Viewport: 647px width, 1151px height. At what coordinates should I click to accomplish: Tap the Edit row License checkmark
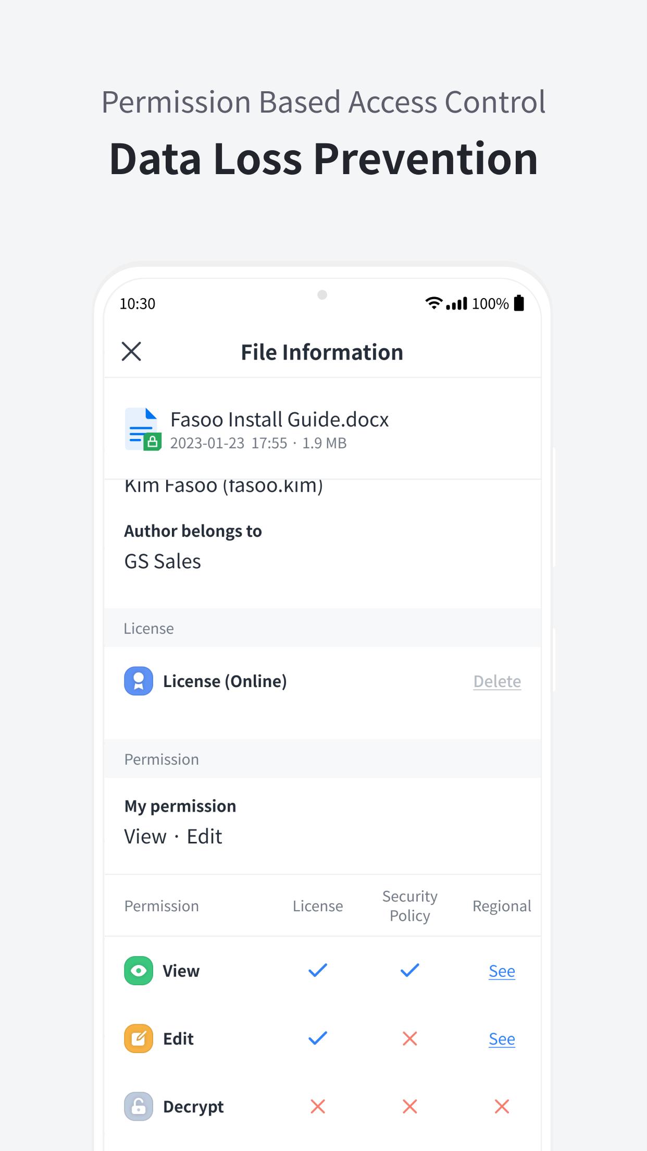[318, 1038]
